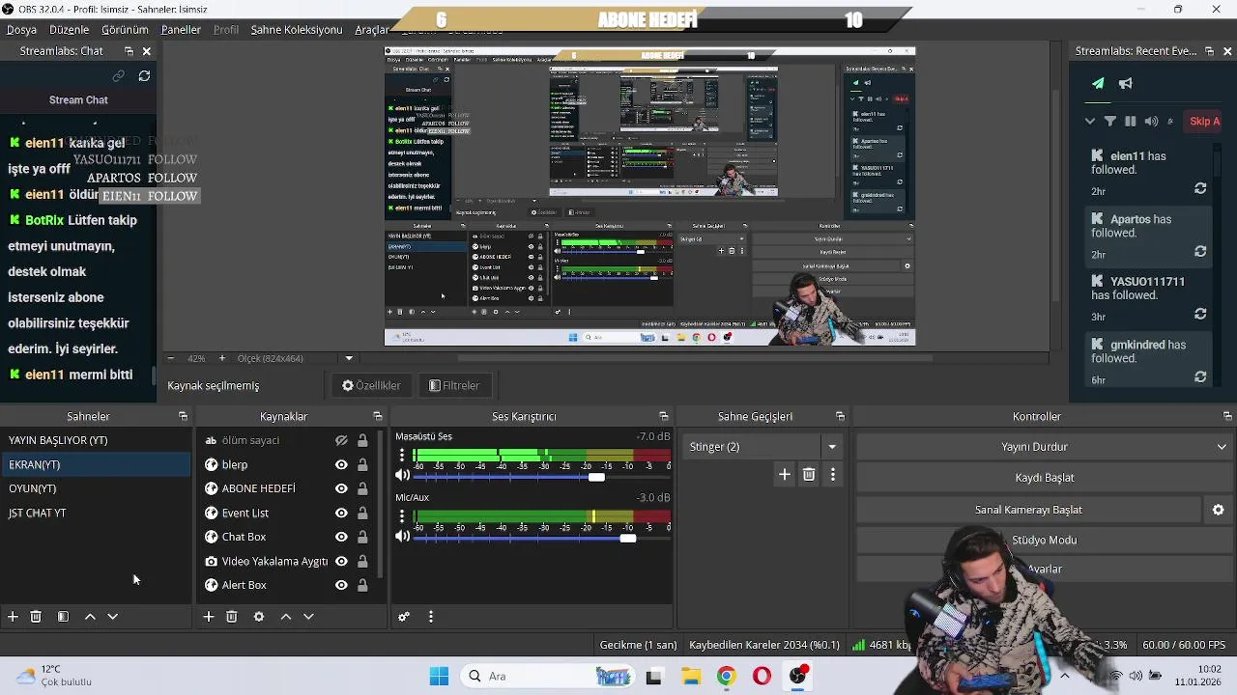Image resolution: width=1237 pixels, height=695 pixels.
Task: Hide the Chat Box source
Action: pyautogui.click(x=341, y=537)
